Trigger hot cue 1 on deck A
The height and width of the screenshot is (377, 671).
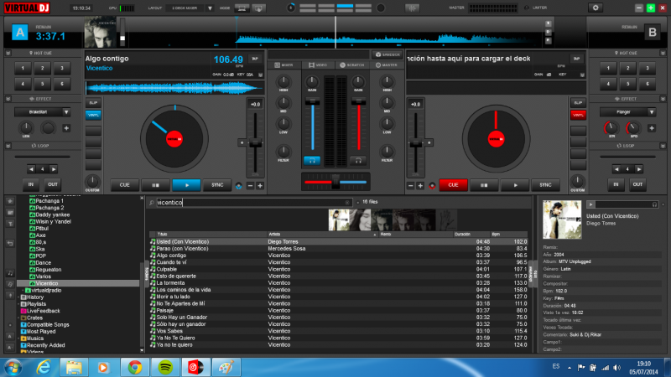click(23, 68)
